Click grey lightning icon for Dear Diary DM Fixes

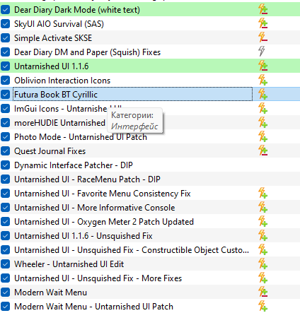[261, 52]
